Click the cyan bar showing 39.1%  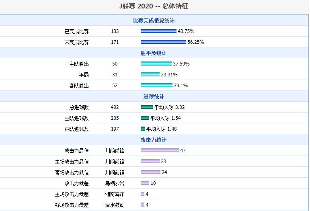point(156,85)
